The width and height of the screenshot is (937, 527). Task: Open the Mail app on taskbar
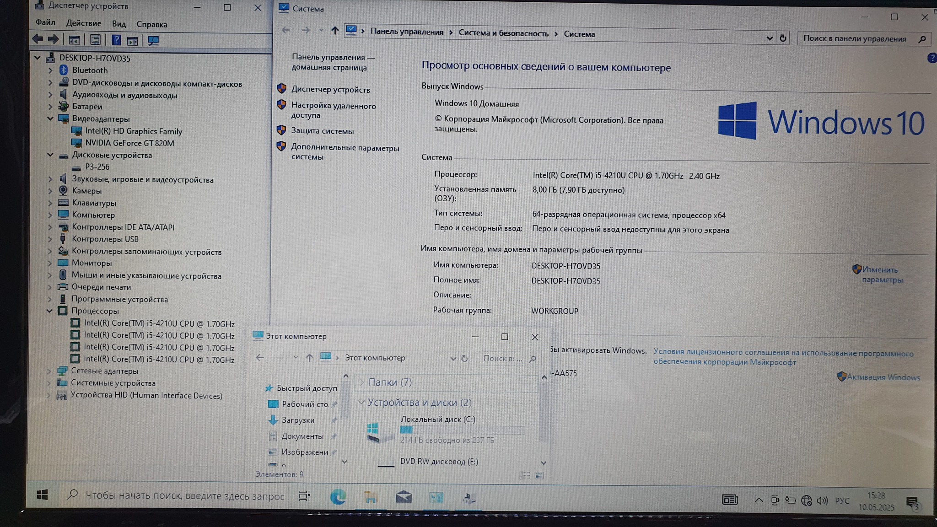point(403,497)
